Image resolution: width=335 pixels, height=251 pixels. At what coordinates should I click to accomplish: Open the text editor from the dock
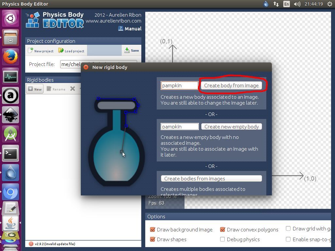[10, 208]
